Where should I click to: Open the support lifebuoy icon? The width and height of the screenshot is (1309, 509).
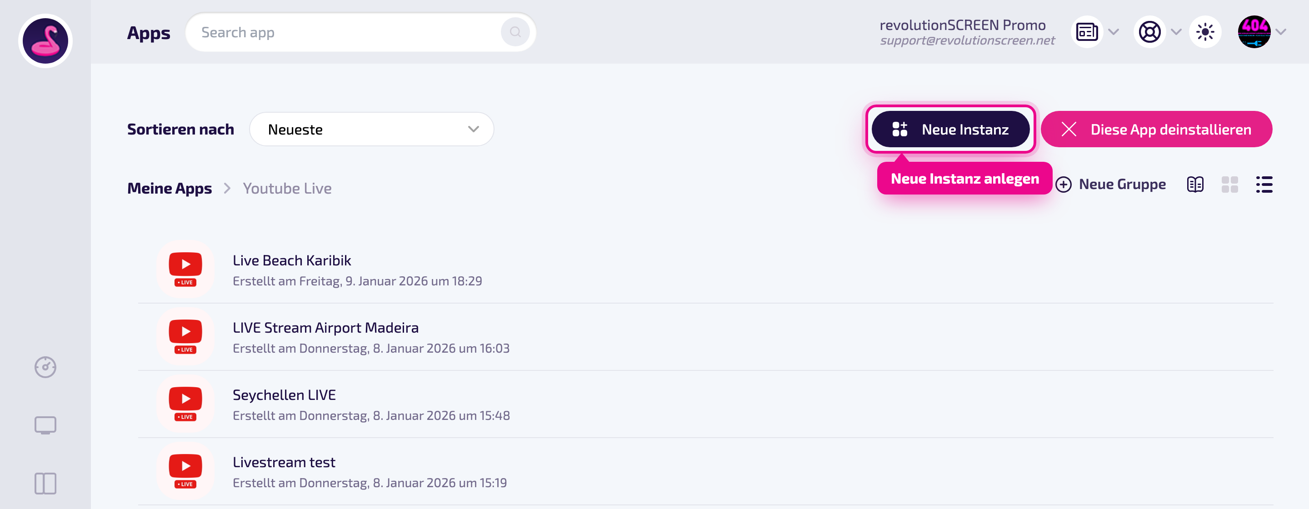tap(1149, 32)
